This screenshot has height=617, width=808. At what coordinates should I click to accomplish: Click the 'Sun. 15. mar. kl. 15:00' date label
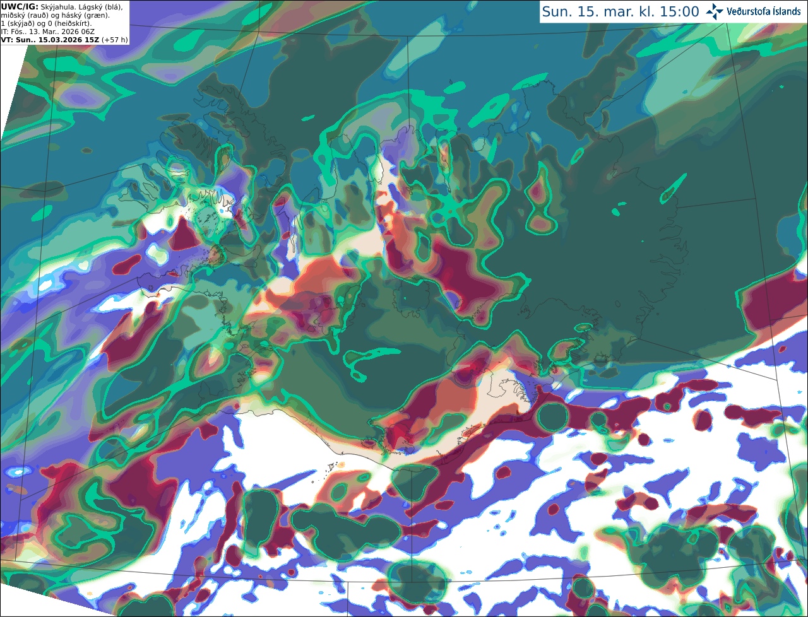point(621,11)
